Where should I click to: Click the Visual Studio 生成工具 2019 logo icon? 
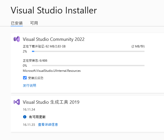point(17,102)
